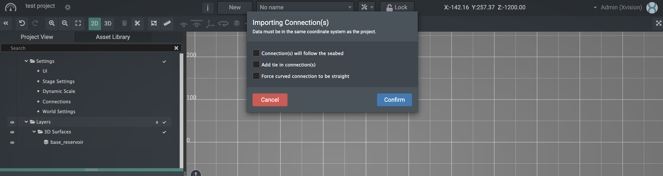The width and height of the screenshot is (663, 176).
Task: Select the ruler measure tool
Action: (x=167, y=23)
